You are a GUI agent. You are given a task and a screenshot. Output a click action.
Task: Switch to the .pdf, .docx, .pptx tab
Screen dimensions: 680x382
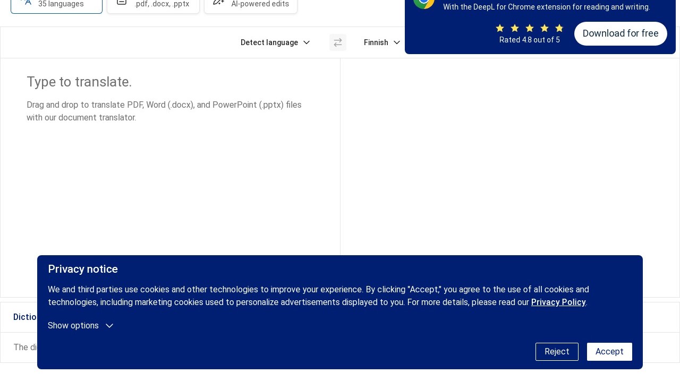161,4
